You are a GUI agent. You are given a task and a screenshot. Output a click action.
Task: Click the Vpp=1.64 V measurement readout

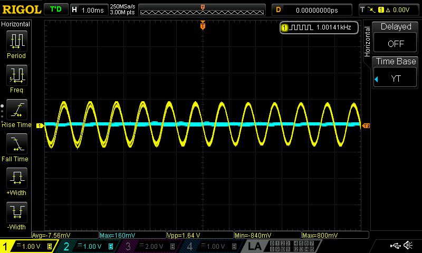(199, 235)
